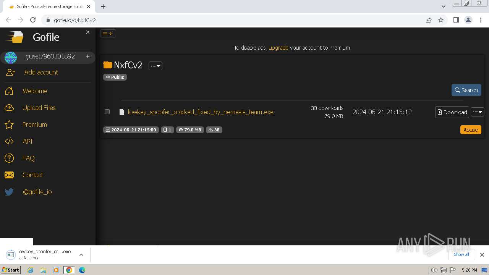
Task: Click the guest account avatar
Action: pos(10,57)
